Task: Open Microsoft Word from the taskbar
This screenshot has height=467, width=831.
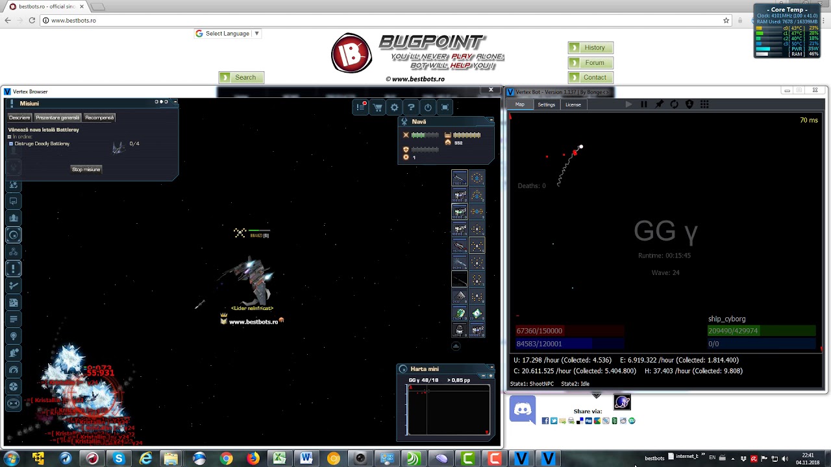Action: (x=306, y=459)
